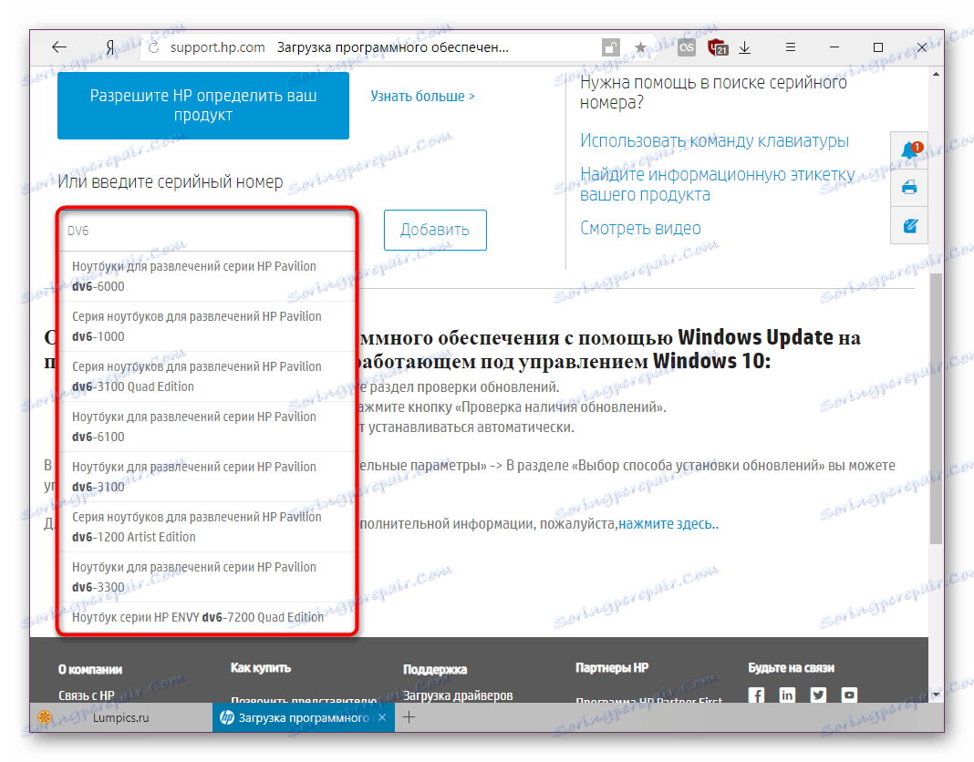Choose HP ENVY dv6-7200 Quad Edition entry
974x762 pixels.
coord(198,617)
